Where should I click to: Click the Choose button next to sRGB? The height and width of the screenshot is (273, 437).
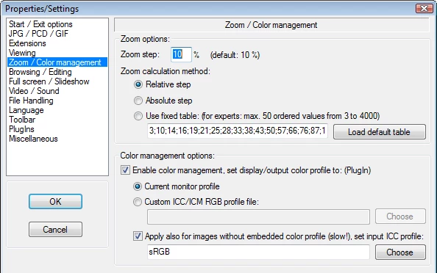[x=400, y=252]
